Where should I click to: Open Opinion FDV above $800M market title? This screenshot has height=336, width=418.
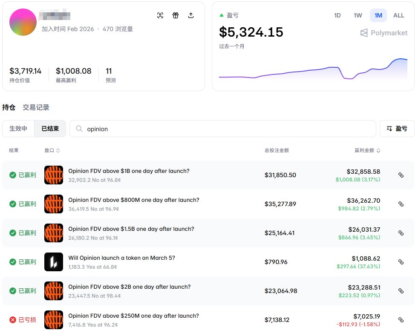pyautogui.click(x=134, y=200)
